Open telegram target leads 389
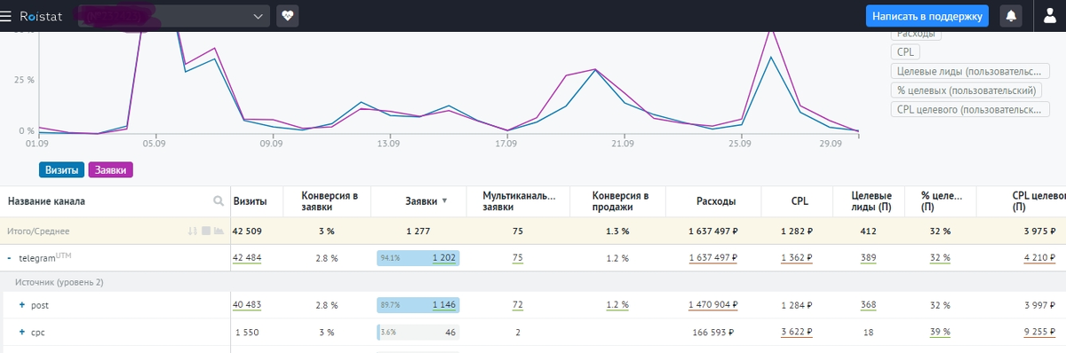 click(x=868, y=257)
